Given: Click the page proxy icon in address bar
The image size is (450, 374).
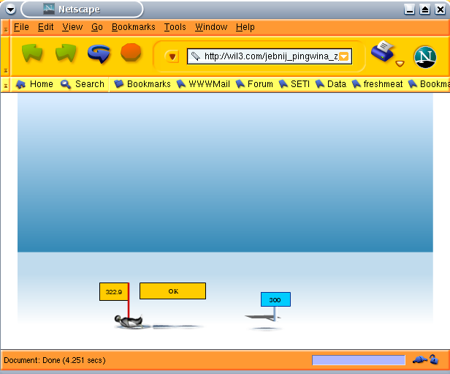Looking at the screenshot, I should point(196,56).
